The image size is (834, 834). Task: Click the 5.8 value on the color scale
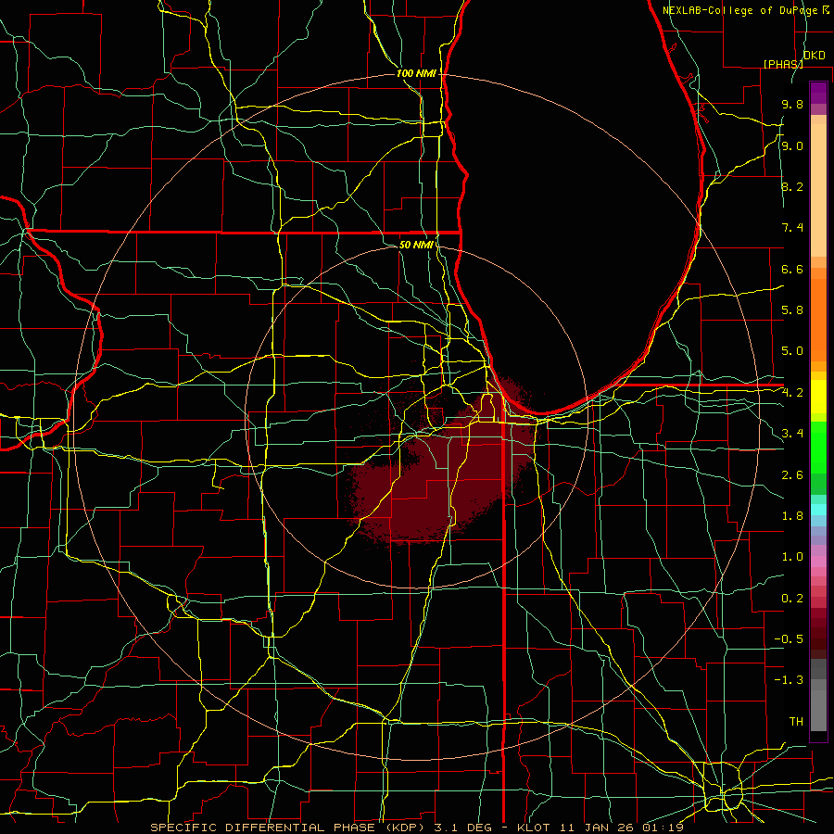[x=792, y=310]
